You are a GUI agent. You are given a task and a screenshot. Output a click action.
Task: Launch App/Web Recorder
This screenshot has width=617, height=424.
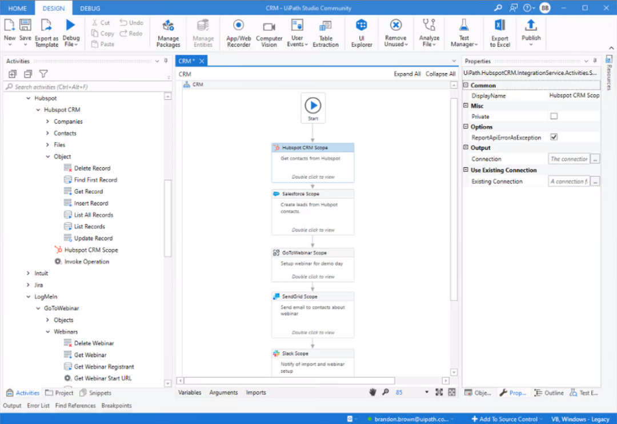click(x=238, y=34)
